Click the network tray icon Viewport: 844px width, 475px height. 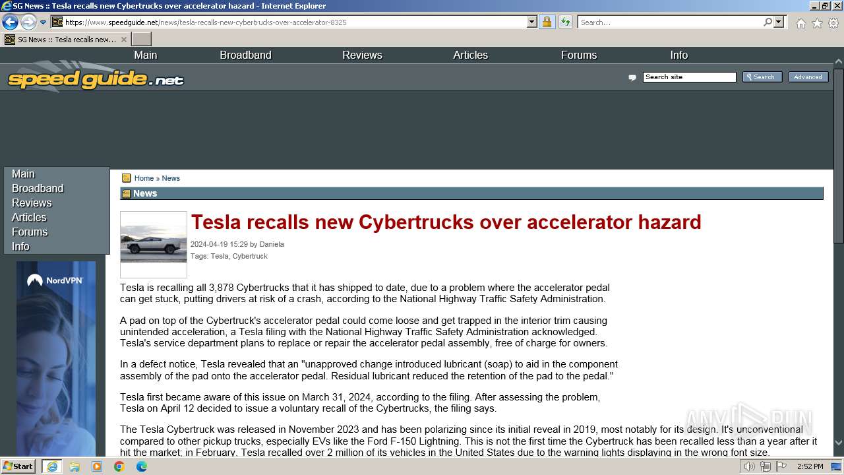(766, 466)
